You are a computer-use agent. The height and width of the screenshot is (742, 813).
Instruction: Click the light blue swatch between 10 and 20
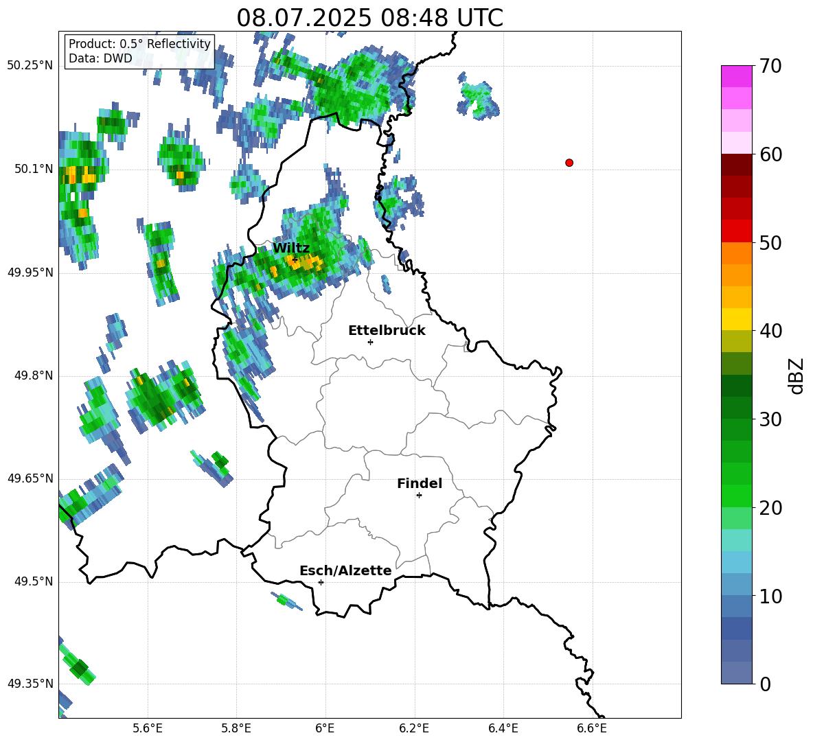click(x=736, y=562)
